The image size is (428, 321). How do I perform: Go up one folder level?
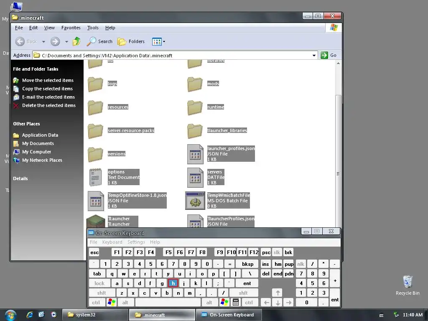tap(76, 41)
